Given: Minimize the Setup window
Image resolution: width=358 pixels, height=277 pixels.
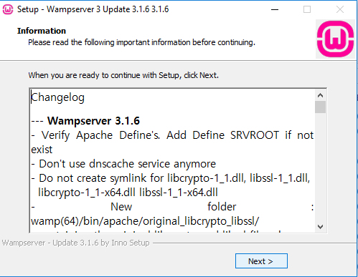Looking at the screenshot, I should (275, 9).
